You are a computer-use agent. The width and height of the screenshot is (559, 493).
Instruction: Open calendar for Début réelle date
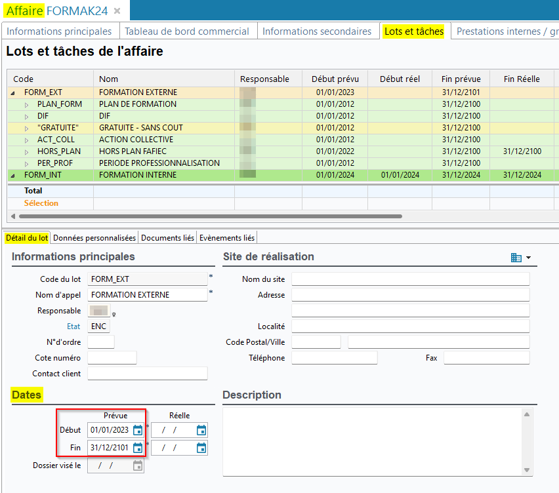pyautogui.click(x=201, y=430)
